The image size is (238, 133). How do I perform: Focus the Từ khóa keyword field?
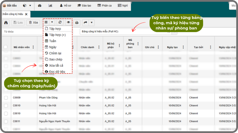click(23, 32)
